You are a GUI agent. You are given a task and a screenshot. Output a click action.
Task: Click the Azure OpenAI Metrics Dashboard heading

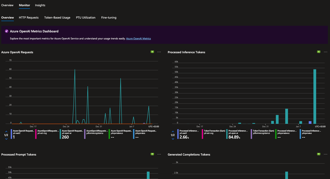34,31
